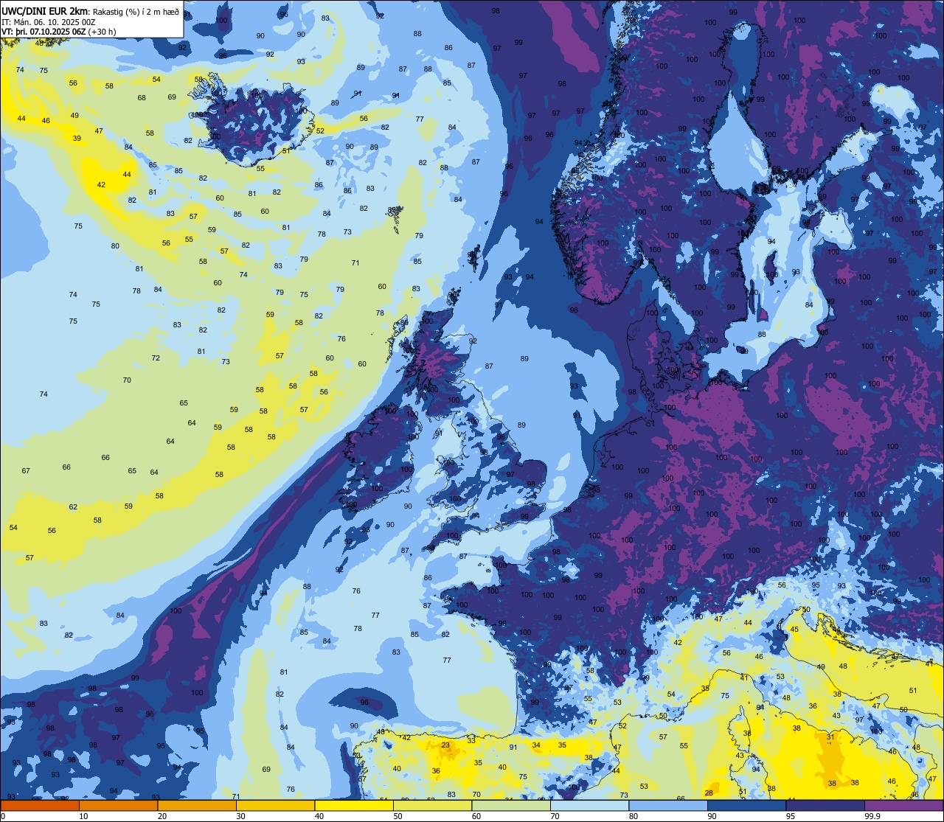The width and height of the screenshot is (944, 822).
Task: Click the 0–10 dark orange legend swatch
Action: pyautogui.click(x=40, y=806)
